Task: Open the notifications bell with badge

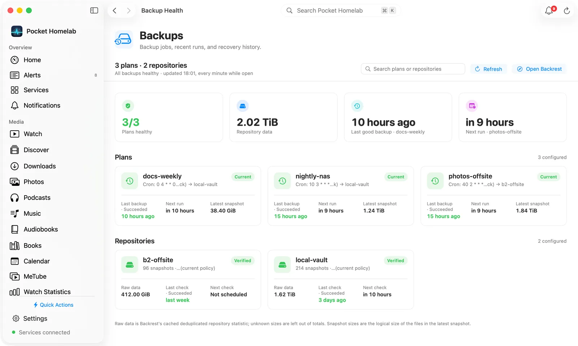Action: pyautogui.click(x=549, y=10)
